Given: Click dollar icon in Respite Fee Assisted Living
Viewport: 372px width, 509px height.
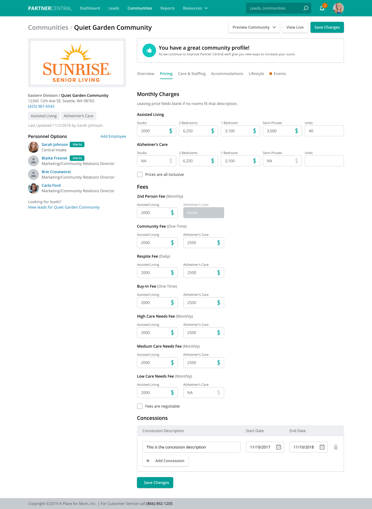Looking at the screenshot, I should point(172,273).
